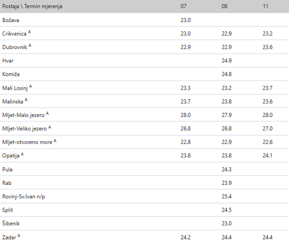Click Komiža's 24.8 temperature value
Image resolution: width=289 pixels, height=242 pixels.
click(x=227, y=74)
